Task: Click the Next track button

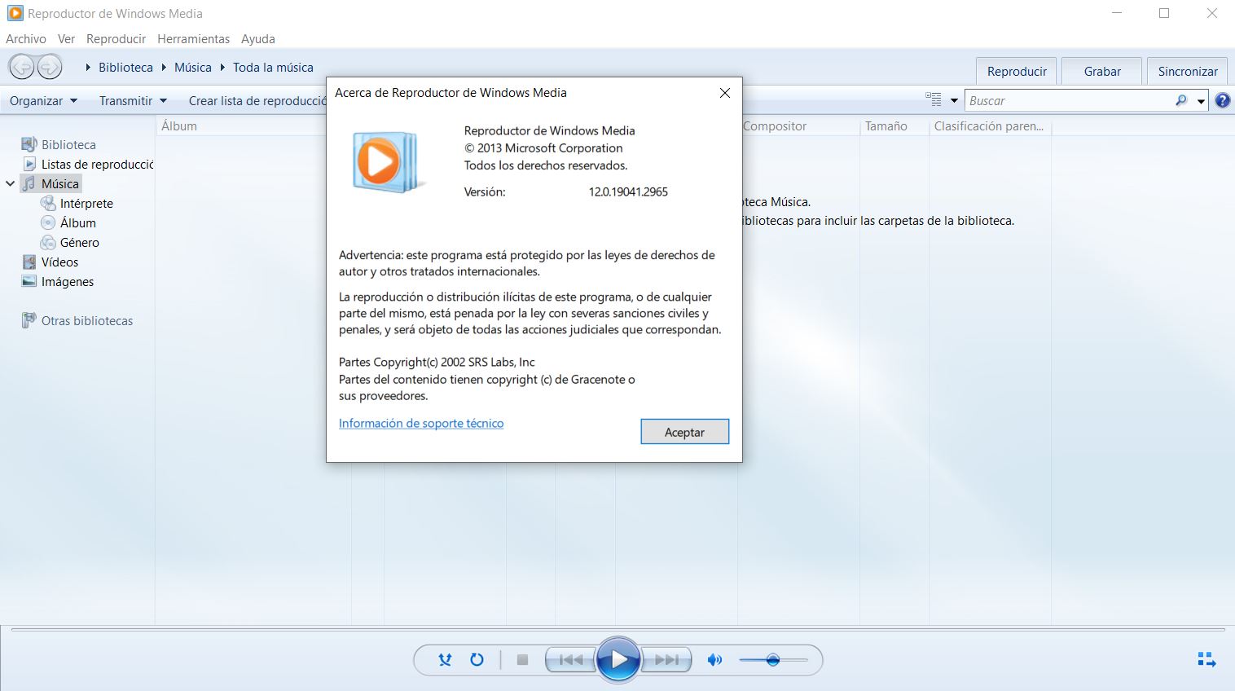Action: 666,660
